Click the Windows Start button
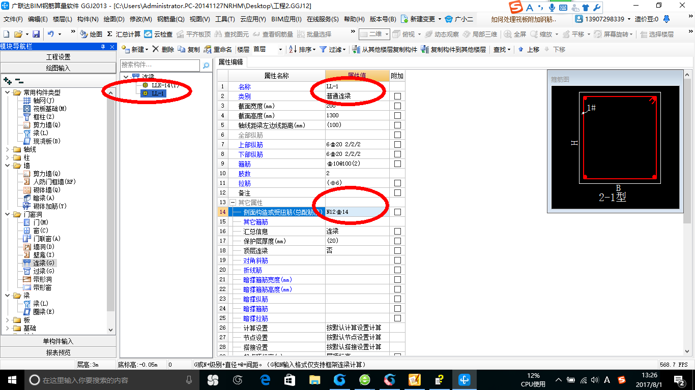This screenshot has height=390, width=695. point(12,379)
